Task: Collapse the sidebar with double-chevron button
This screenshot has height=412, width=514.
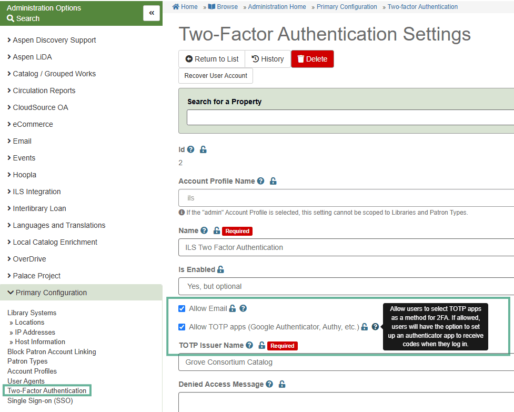Action: 152,13
